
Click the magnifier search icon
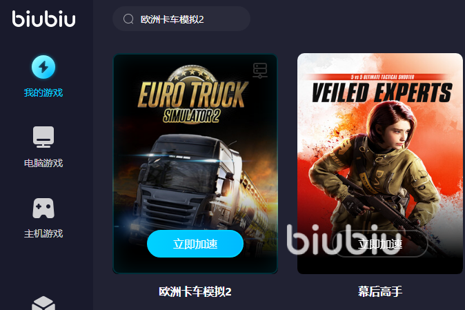tap(128, 19)
